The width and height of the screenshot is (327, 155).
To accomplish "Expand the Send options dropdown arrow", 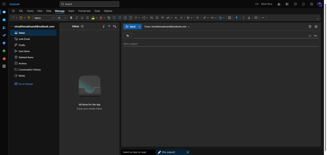I will click(140, 26).
